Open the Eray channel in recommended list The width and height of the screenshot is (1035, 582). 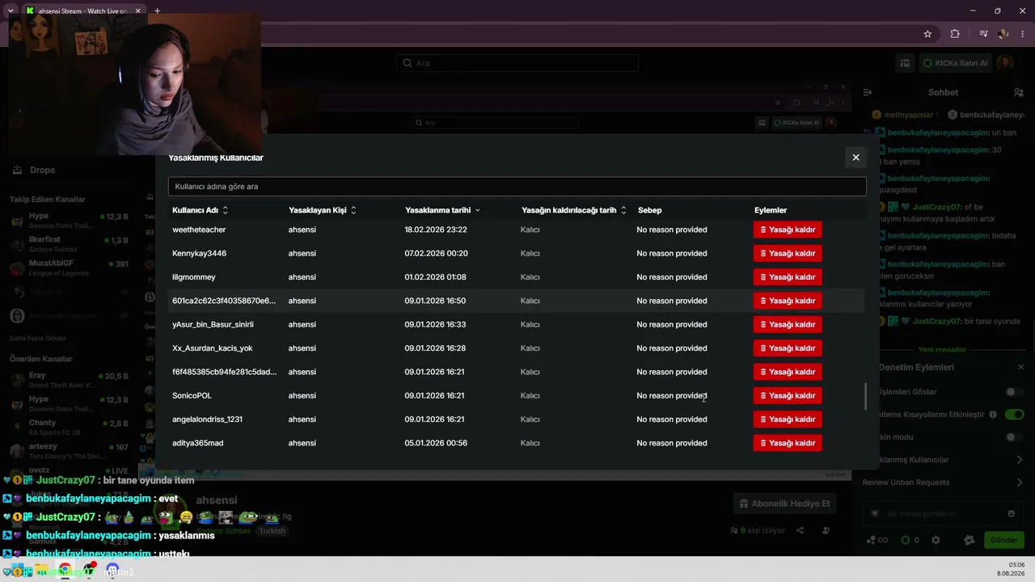70,380
